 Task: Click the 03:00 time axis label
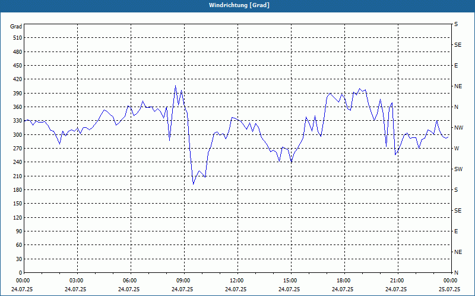click(77, 281)
